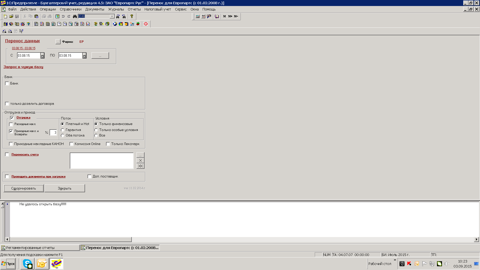Click the new document toolbar icon
The height and width of the screenshot is (270, 480).
[5, 16]
